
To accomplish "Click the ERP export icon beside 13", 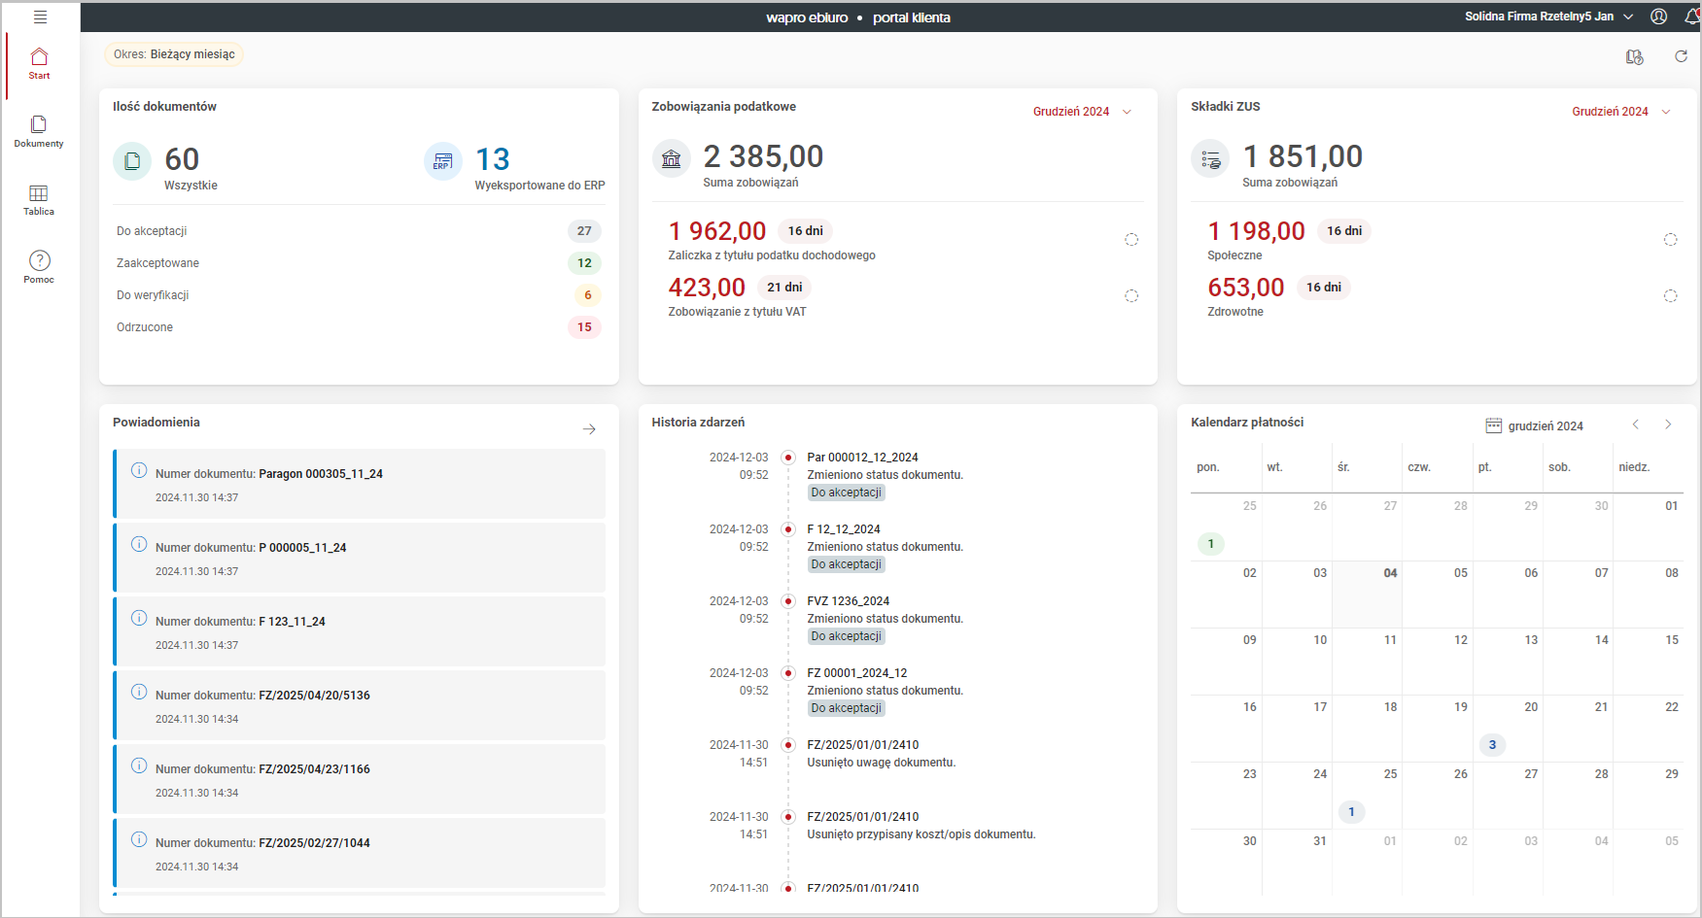I will coord(443,161).
